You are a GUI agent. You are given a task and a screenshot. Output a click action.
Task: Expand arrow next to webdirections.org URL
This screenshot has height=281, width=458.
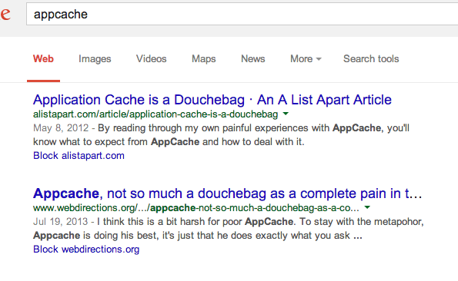[367, 207]
